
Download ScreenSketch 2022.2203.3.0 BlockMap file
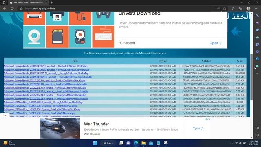point(44,80)
